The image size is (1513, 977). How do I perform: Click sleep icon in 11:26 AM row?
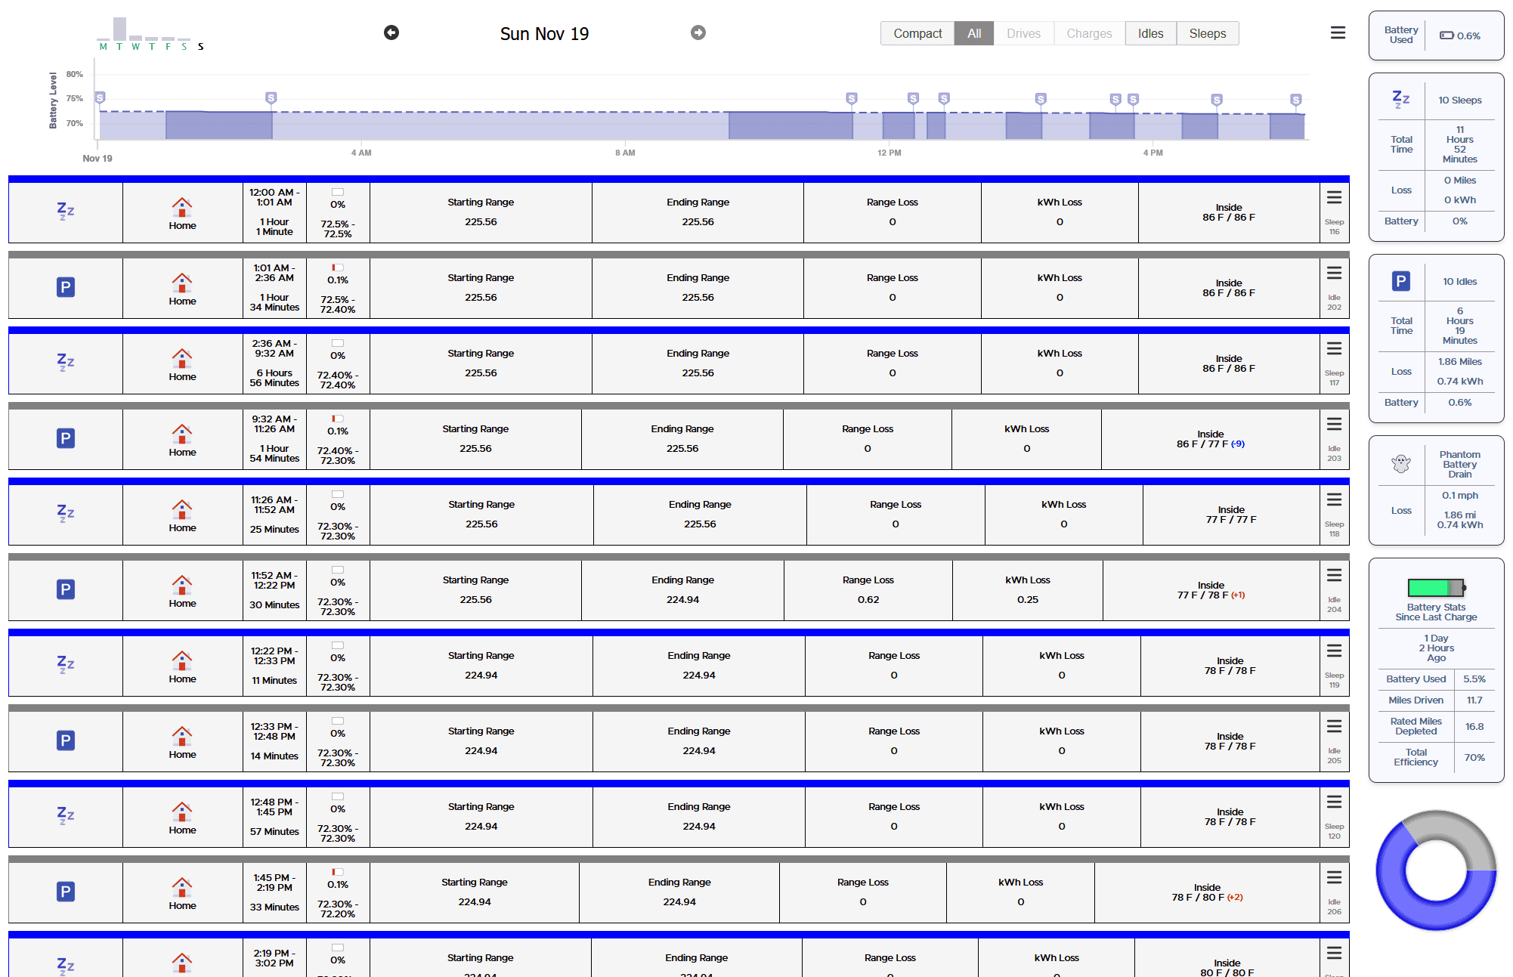[66, 514]
